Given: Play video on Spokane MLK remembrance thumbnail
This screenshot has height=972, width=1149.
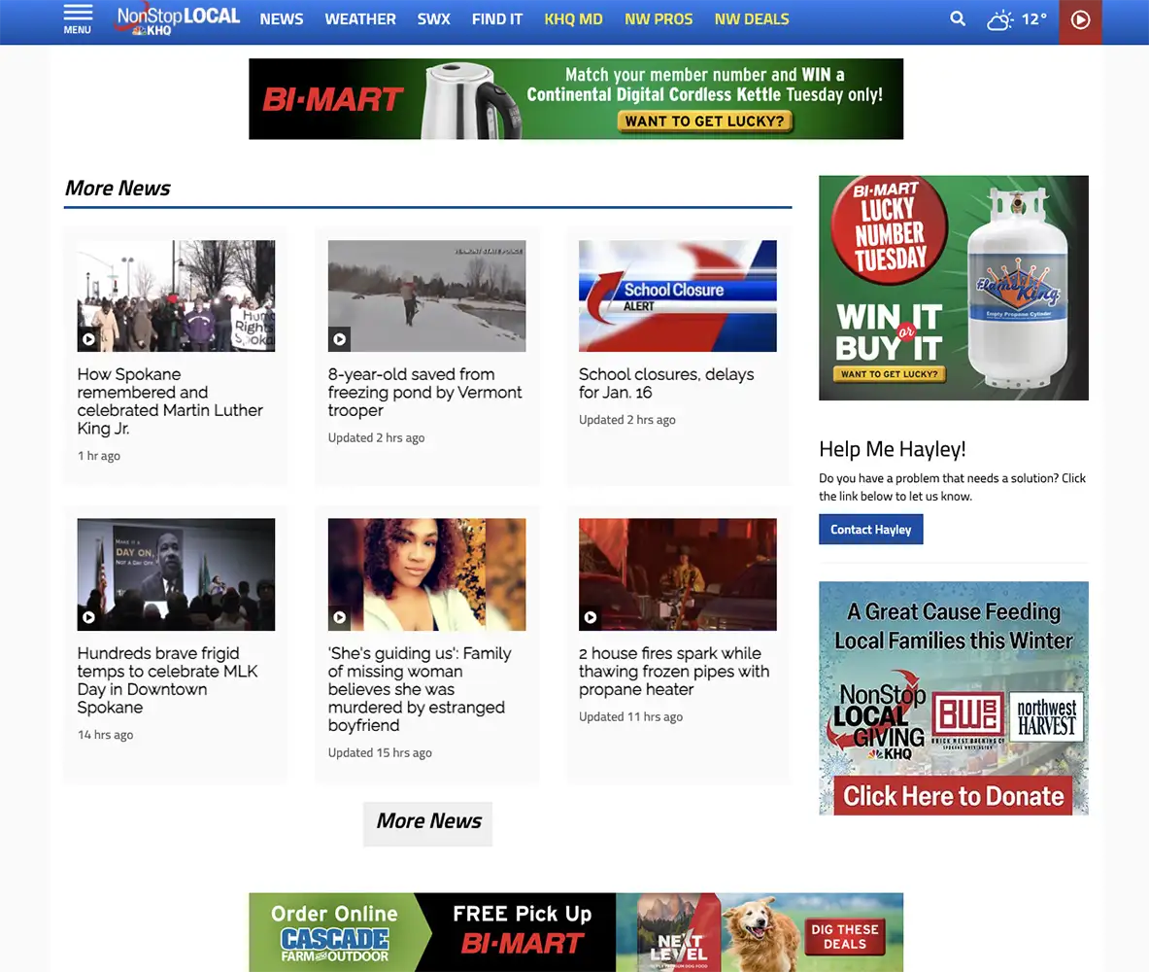Looking at the screenshot, I should (88, 339).
